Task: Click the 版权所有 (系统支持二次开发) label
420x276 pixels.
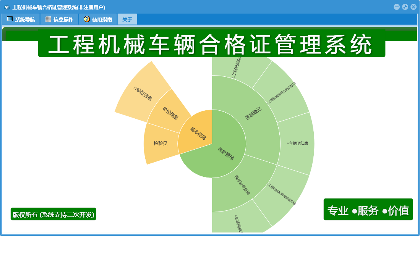Action: [x=53, y=215]
